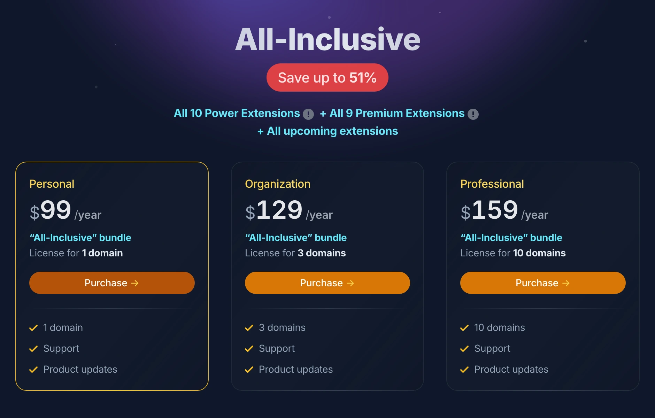Screen dimensions: 655x418
Task: Click the arrow icon in Professional Purchase button
Action: (x=566, y=283)
